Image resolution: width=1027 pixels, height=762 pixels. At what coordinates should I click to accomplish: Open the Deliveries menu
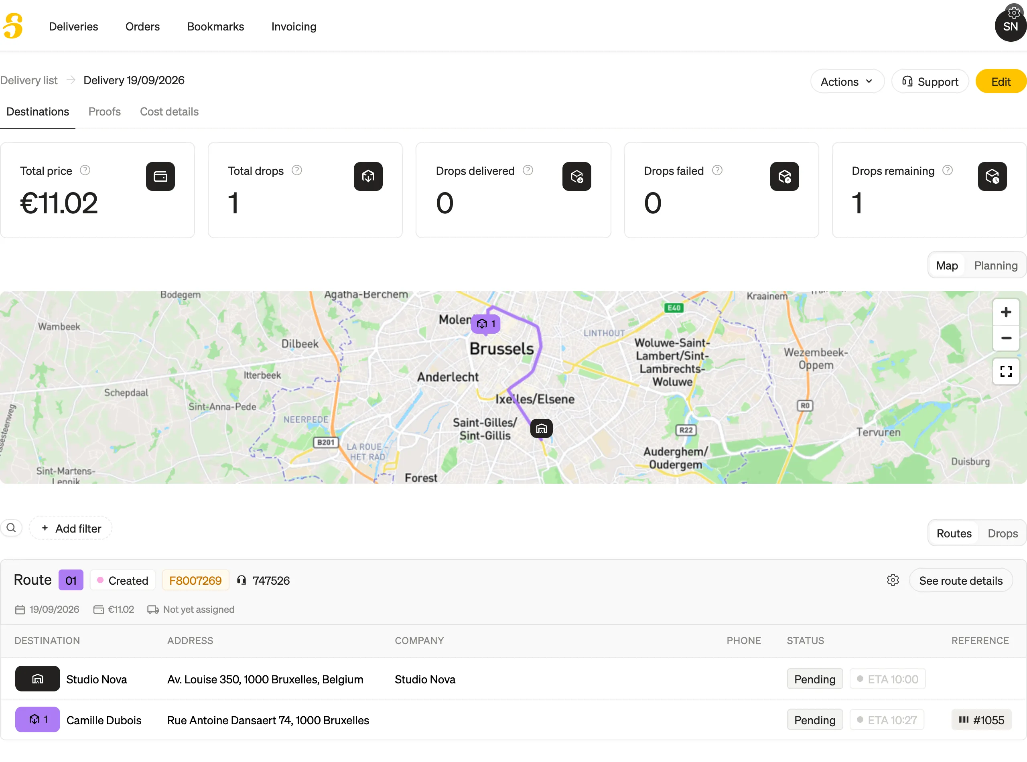pos(73,26)
